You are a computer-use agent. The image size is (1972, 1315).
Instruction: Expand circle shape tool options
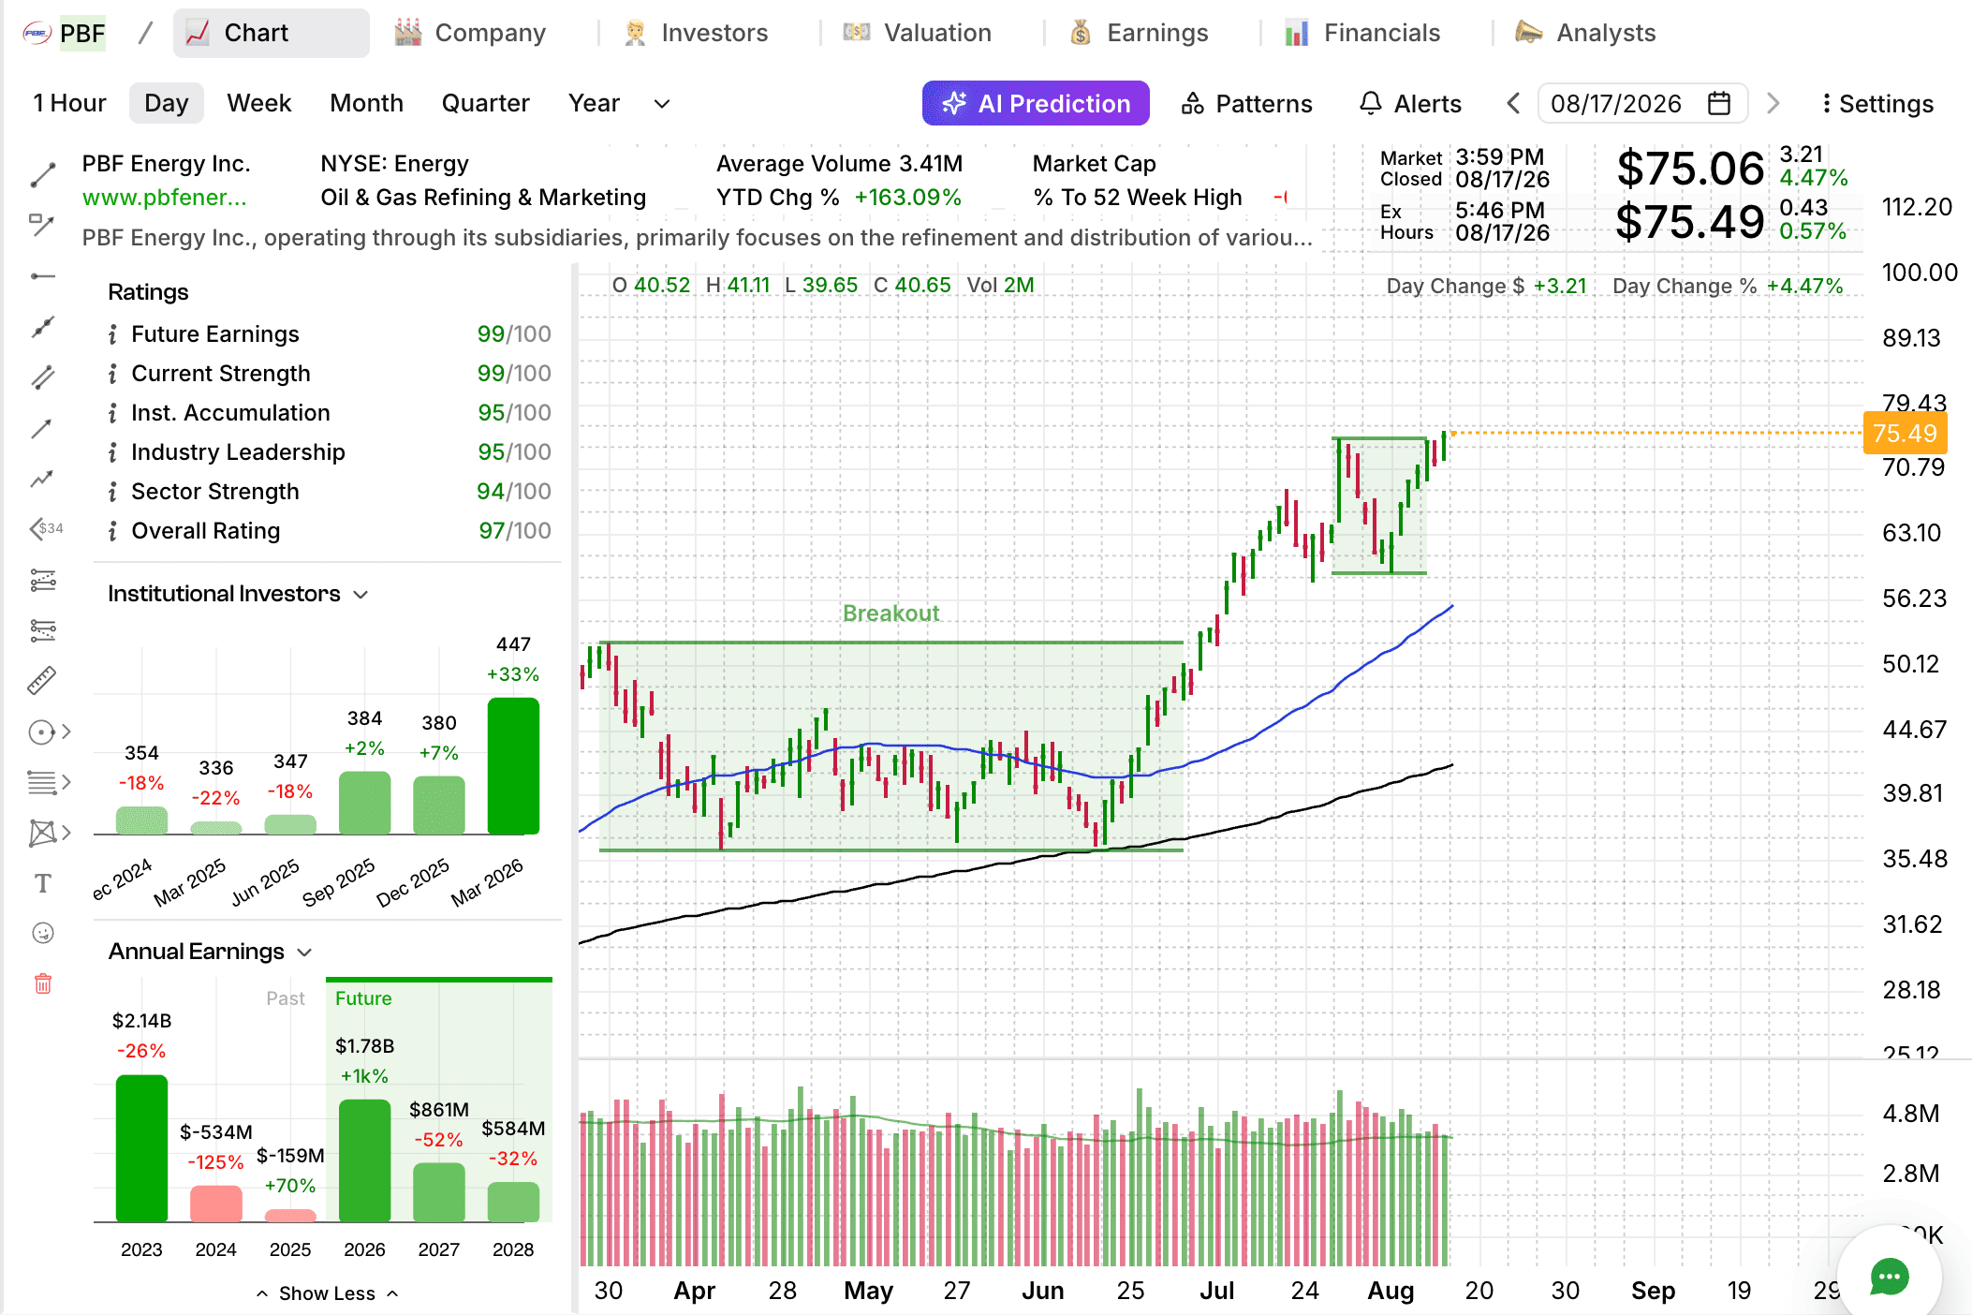(66, 731)
